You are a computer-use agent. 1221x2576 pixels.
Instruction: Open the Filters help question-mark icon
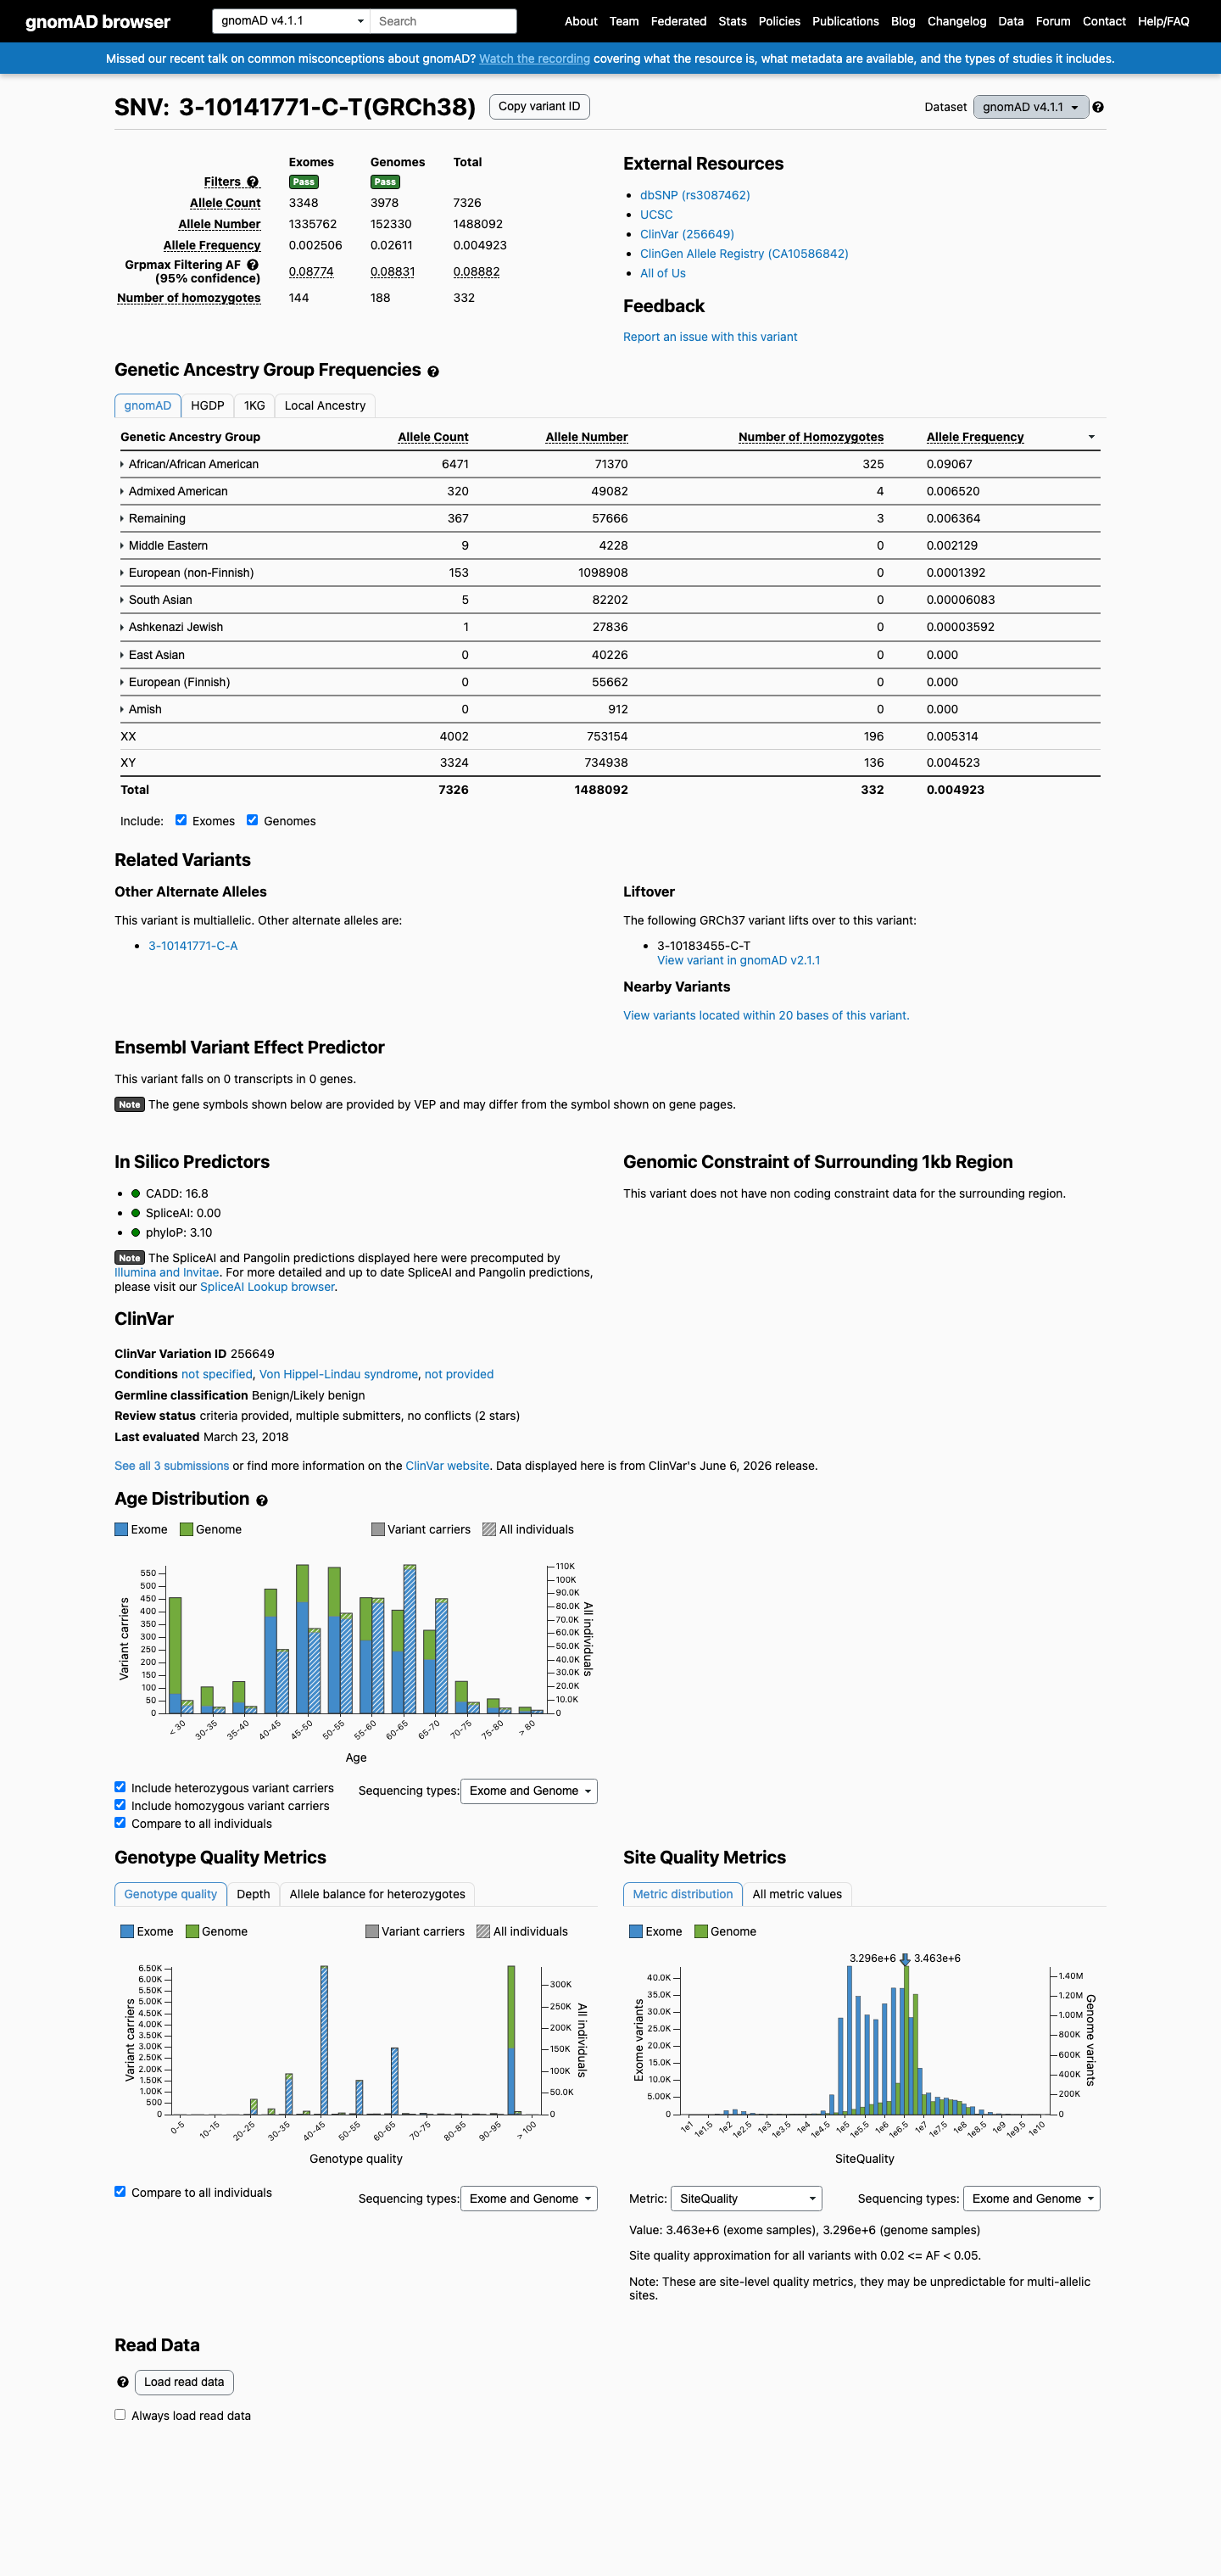click(253, 182)
